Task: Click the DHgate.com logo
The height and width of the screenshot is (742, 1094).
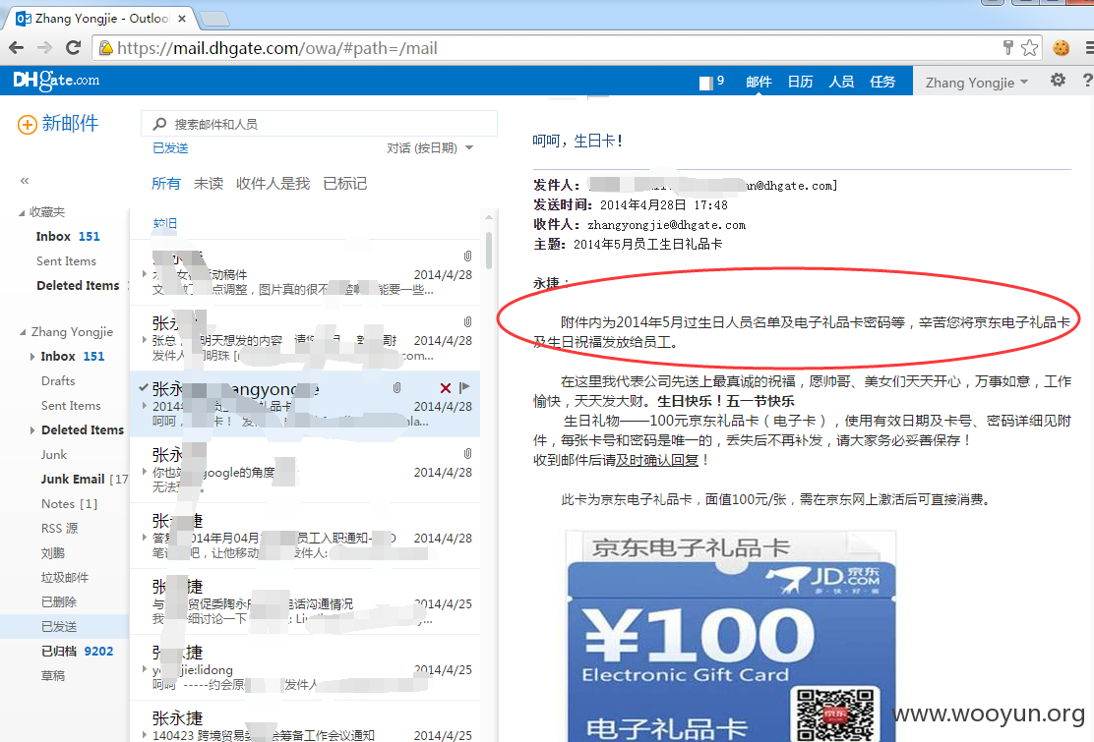Action: 56,81
